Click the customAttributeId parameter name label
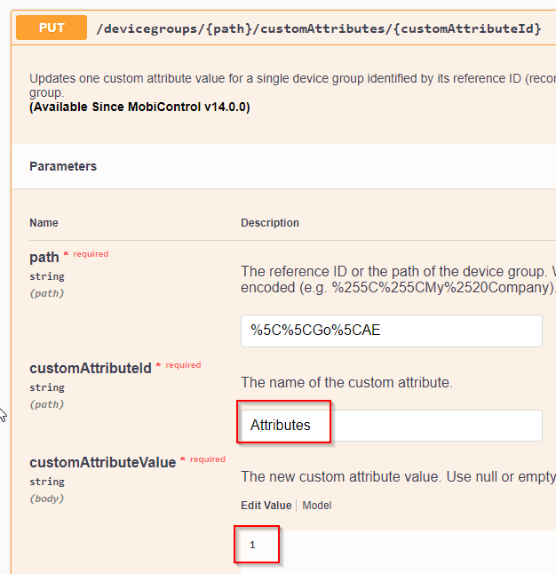Viewport: 556px width, 574px height. (x=91, y=367)
